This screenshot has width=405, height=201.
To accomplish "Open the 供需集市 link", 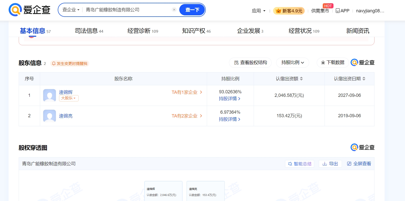I will (320, 11).
